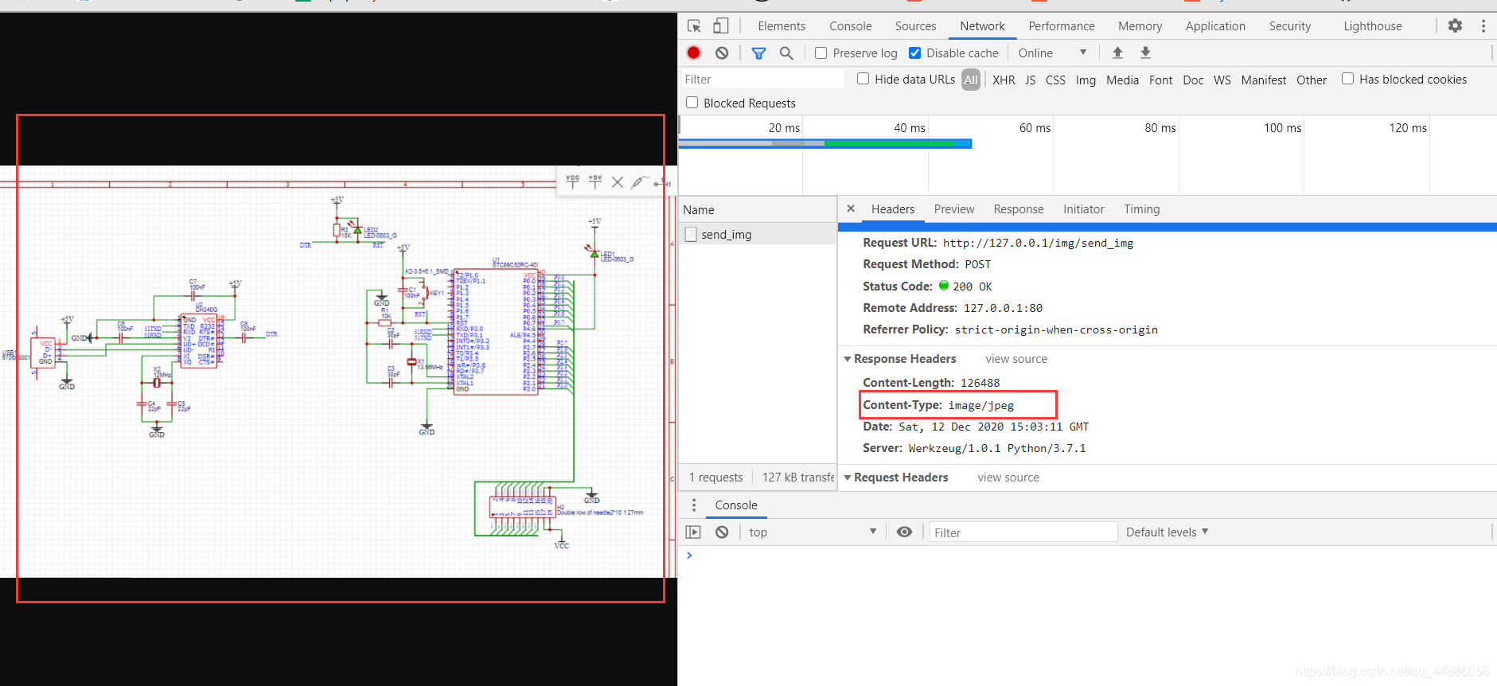This screenshot has width=1497, height=686.
Task: Open the Sources panel
Action: (x=915, y=26)
